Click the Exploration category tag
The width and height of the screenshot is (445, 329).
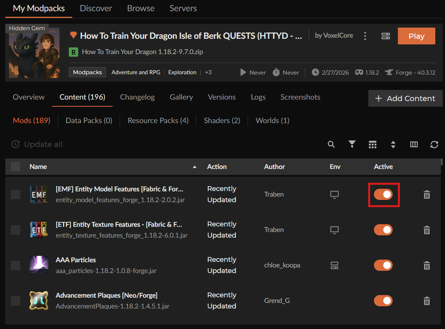point(182,72)
